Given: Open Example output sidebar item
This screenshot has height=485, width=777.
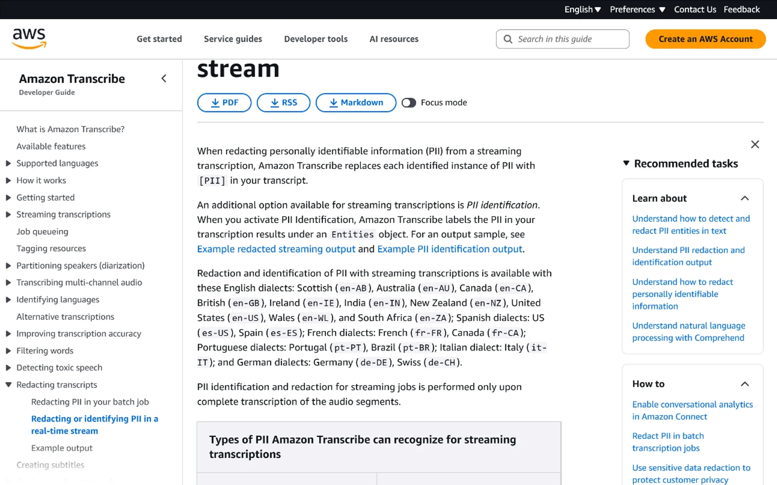Looking at the screenshot, I should (x=62, y=448).
